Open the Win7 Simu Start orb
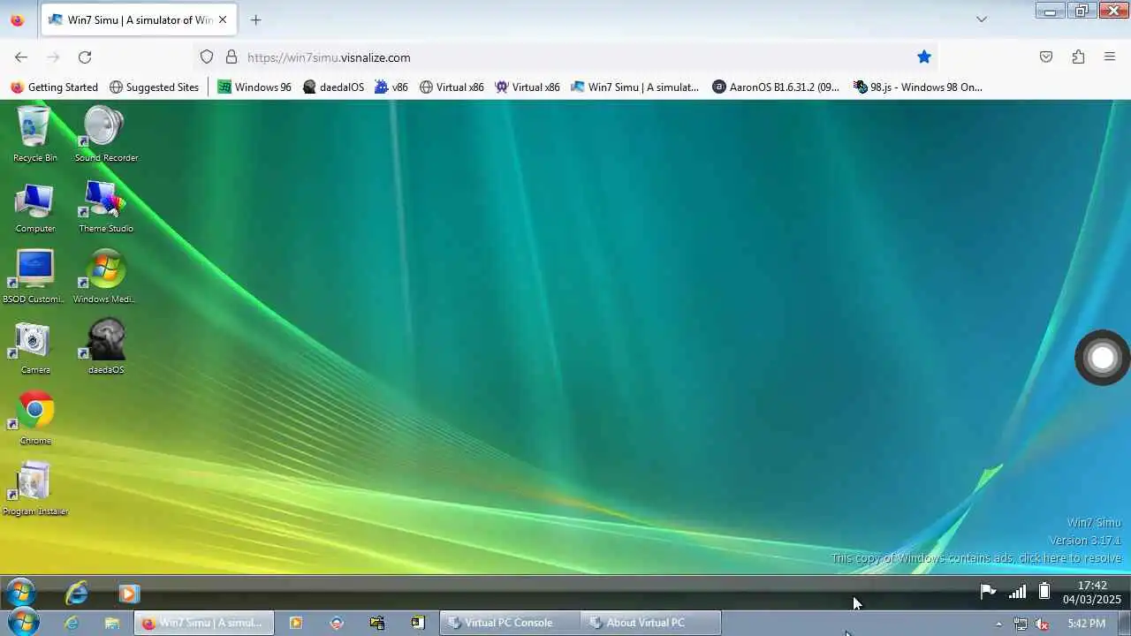 click(x=19, y=592)
